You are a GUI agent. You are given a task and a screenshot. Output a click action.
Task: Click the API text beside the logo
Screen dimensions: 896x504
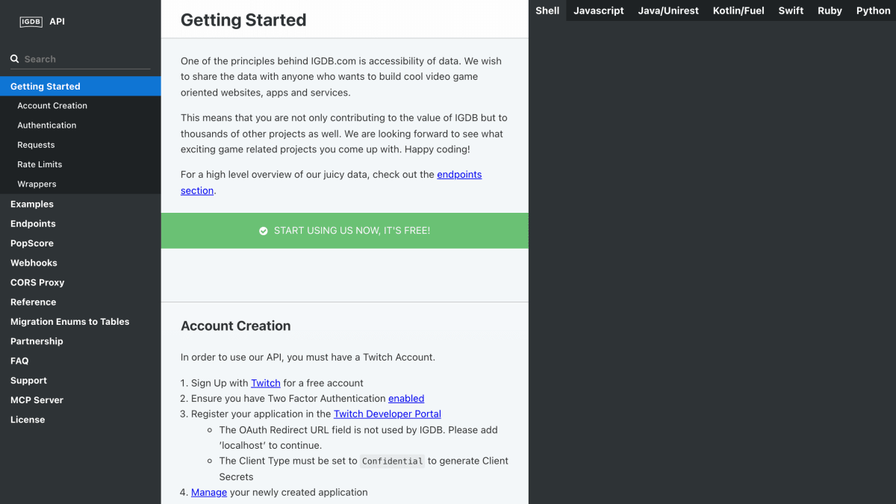[x=57, y=22]
